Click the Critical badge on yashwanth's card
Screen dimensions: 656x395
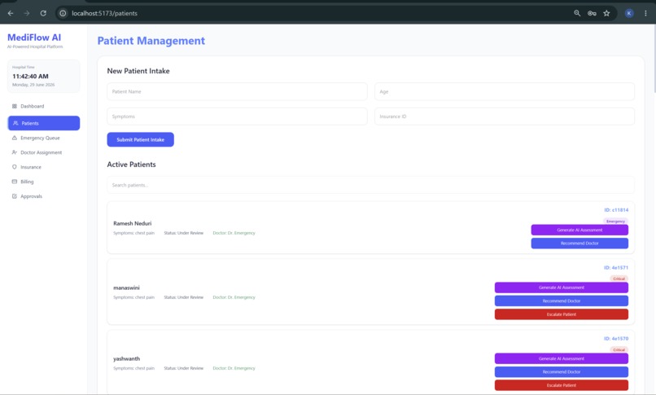[619, 350]
